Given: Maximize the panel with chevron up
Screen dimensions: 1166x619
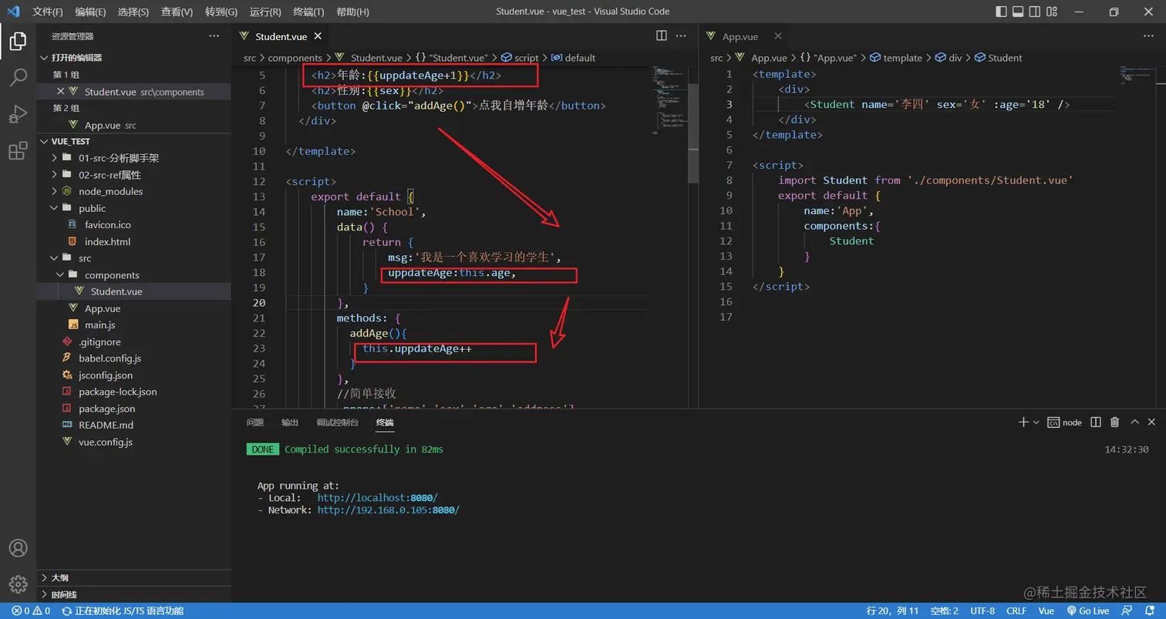Looking at the screenshot, I should tap(1134, 422).
